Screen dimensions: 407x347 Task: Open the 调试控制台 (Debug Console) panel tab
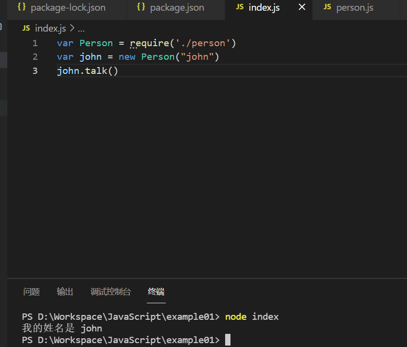pyautogui.click(x=110, y=292)
